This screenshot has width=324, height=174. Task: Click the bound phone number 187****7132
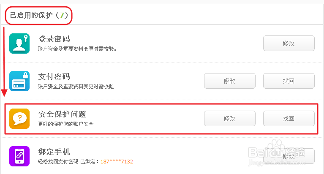tap(117, 162)
